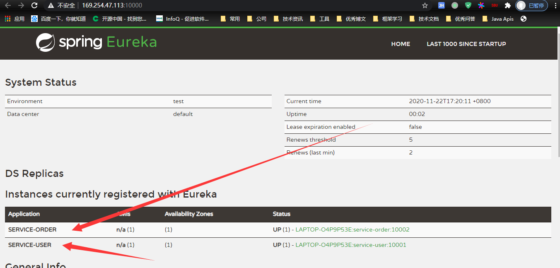The width and height of the screenshot is (560, 268).
Task: Open the blue JH extension icon
Action: click(442, 5)
